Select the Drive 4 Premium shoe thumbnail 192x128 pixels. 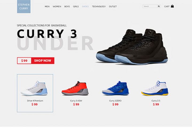pos(34,88)
